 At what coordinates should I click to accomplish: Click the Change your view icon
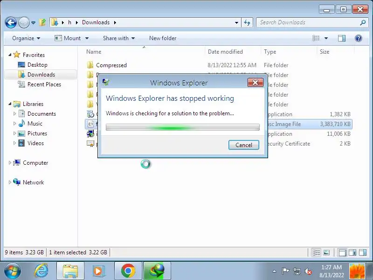[x=316, y=38]
